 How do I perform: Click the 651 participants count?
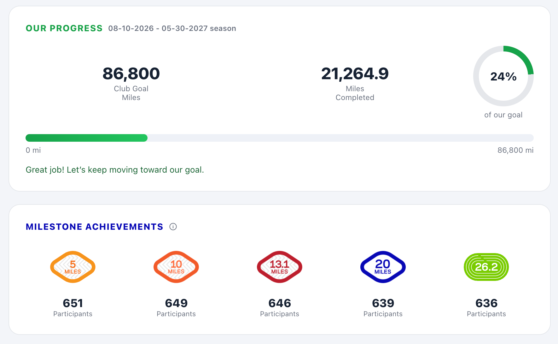click(73, 303)
